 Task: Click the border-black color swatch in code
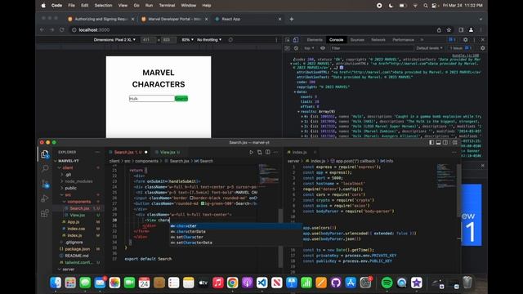coord(191,198)
